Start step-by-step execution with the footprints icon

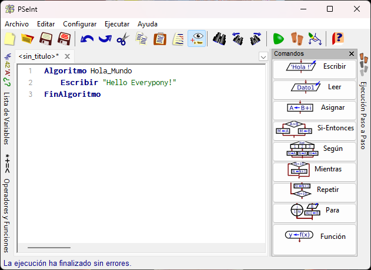[x=297, y=39]
